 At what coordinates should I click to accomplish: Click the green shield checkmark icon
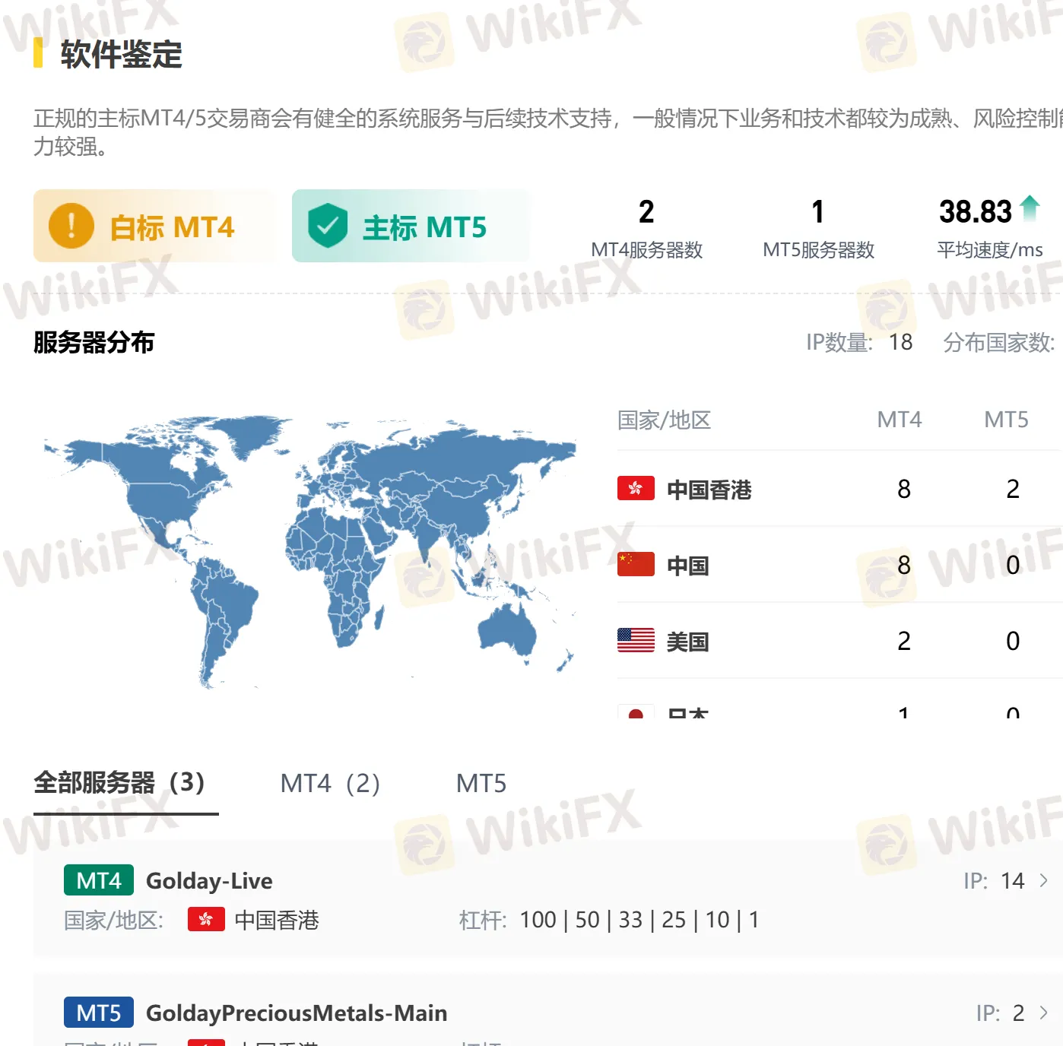(328, 226)
